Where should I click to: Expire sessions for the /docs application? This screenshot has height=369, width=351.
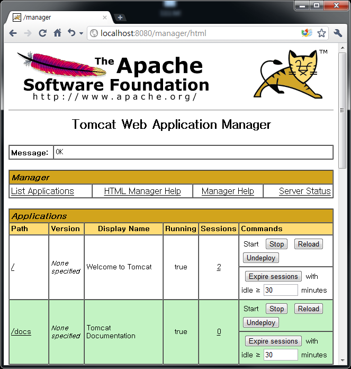coord(273,341)
